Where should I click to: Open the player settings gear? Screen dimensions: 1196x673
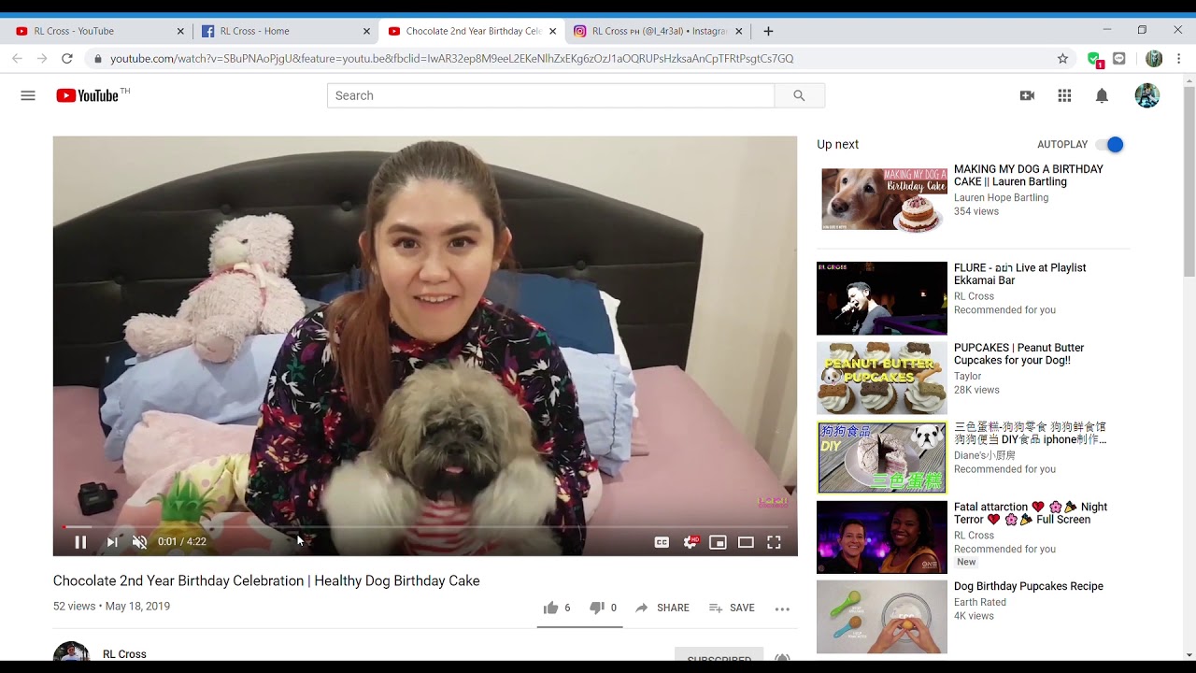point(691,542)
